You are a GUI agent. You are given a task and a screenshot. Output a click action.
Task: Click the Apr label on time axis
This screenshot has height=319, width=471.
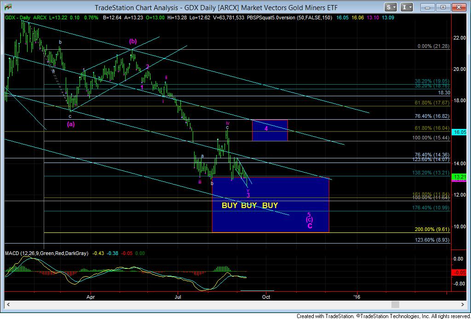pos(91,297)
